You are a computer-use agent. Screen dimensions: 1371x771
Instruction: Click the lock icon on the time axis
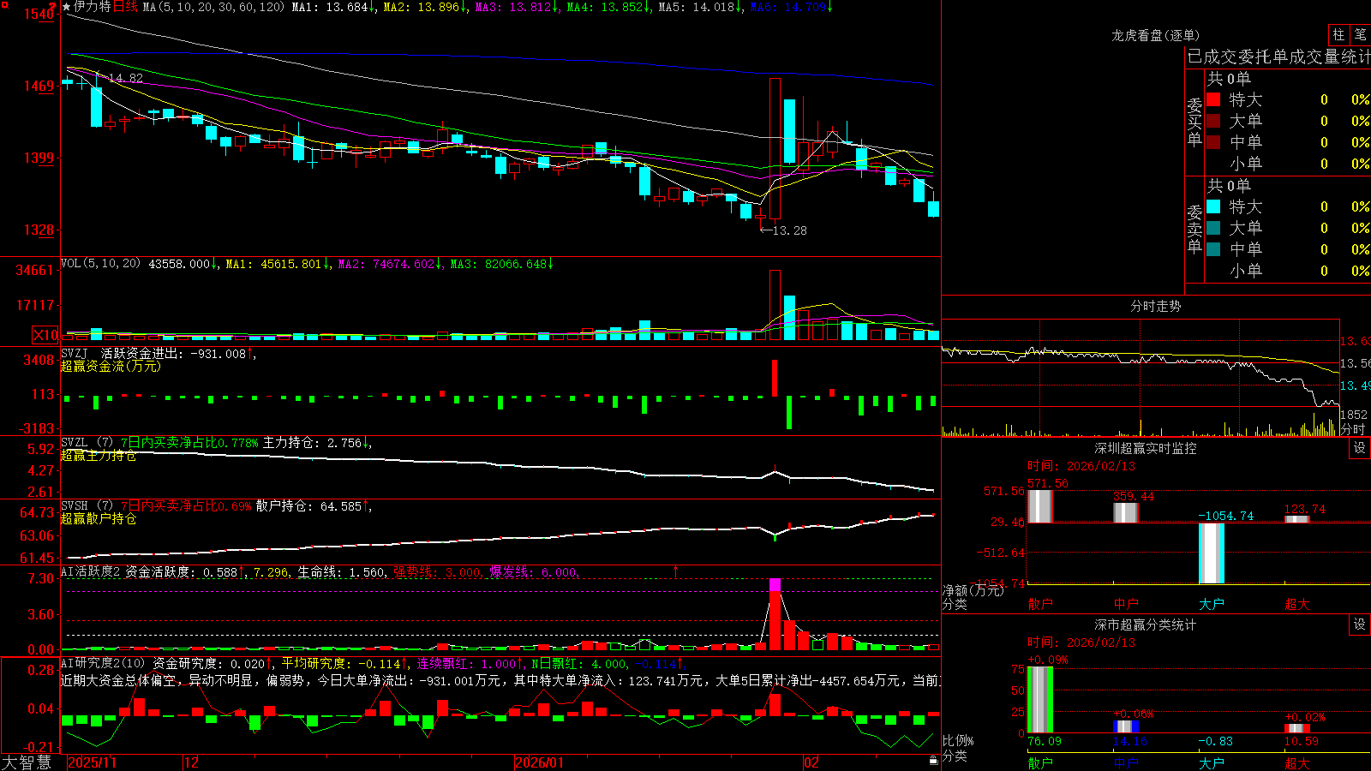(x=933, y=761)
